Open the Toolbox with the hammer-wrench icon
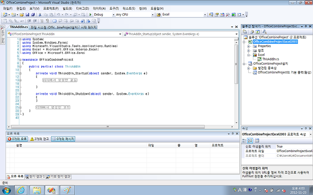Screen dimensions: 313x195 [228, 15]
